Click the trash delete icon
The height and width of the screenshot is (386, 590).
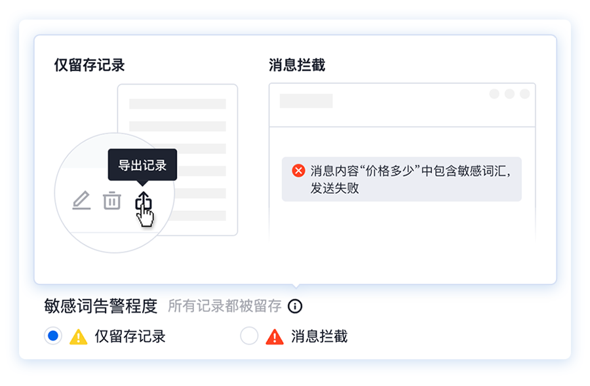click(x=111, y=200)
